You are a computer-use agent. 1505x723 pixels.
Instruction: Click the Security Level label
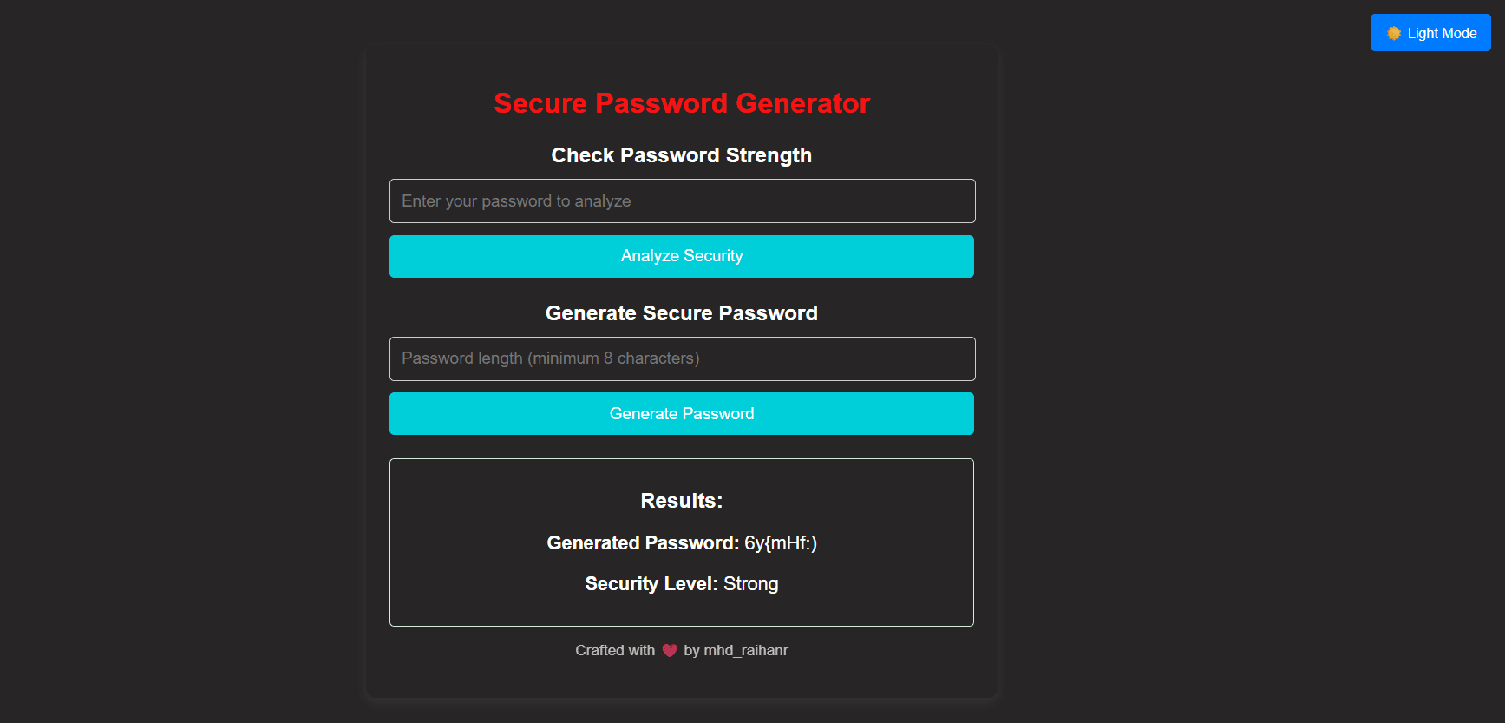[650, 583]
